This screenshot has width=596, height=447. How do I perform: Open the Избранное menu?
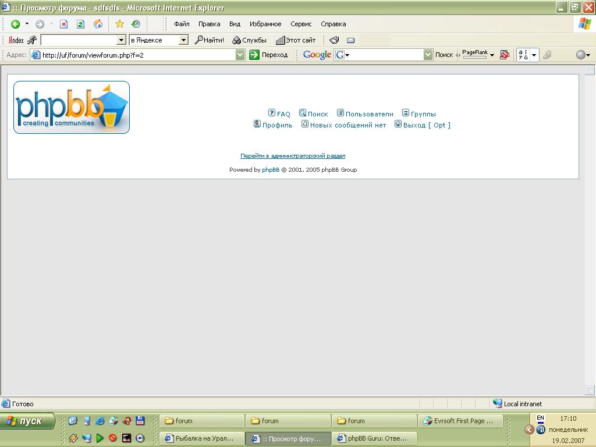point(265,24)
